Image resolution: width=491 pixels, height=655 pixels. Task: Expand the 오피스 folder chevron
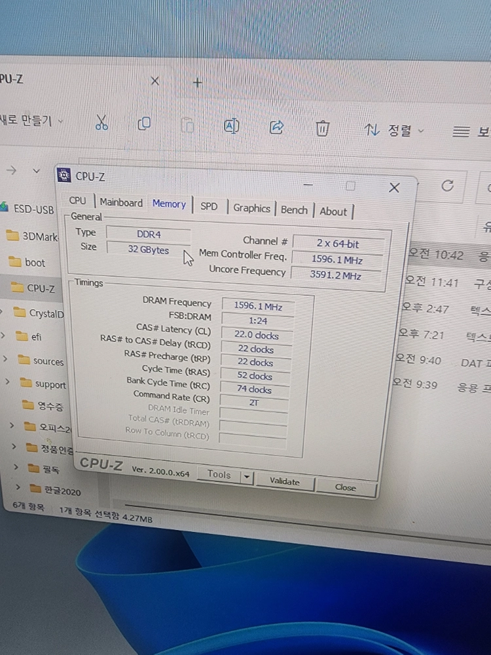(12, 425)
